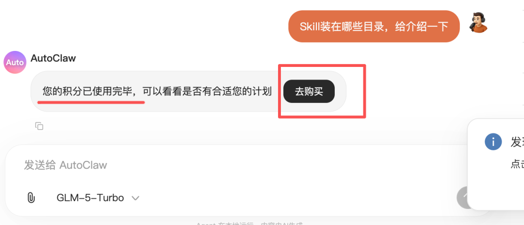
Task: Click the 可以看看是否有合适您的计划 plan text
Action: [x=207, y=91]
